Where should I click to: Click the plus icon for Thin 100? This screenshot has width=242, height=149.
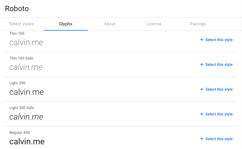[202, 40]
